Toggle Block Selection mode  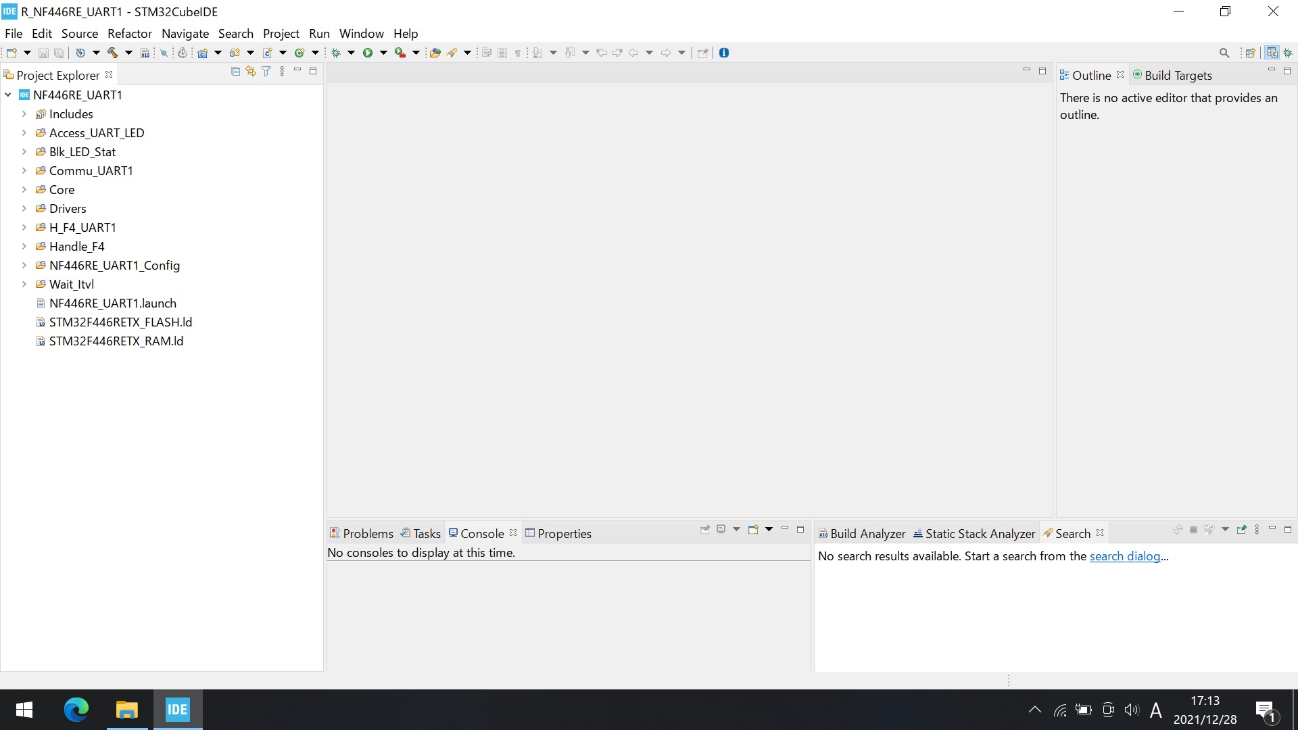pos(502,53)
